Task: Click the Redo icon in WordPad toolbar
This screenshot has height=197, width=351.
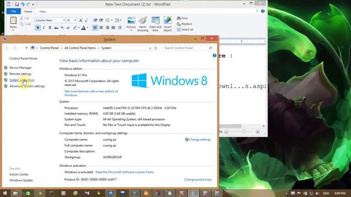Action: coord(28,4)
